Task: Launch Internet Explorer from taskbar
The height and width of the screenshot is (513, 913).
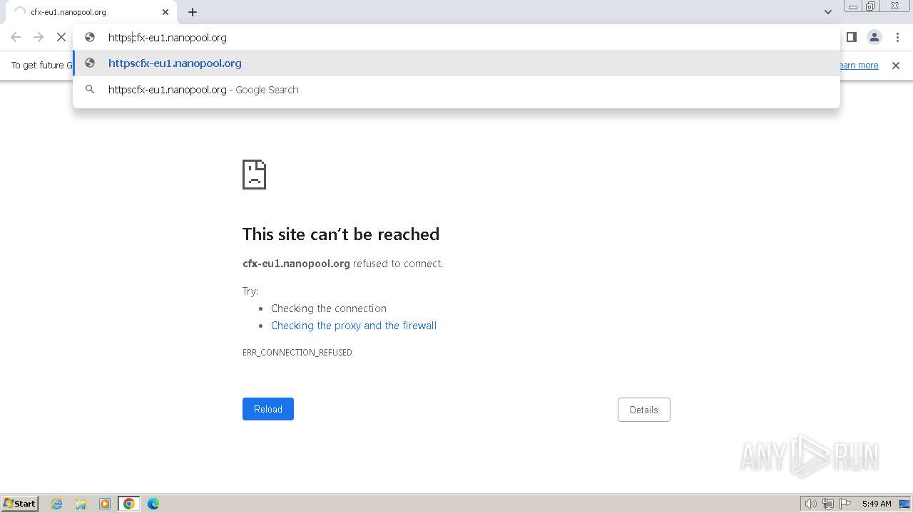Action: (x=57, y=504)
